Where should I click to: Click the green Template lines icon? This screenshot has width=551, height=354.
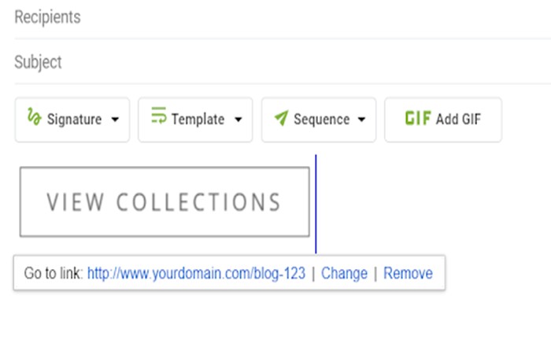(x=159, y=116)
